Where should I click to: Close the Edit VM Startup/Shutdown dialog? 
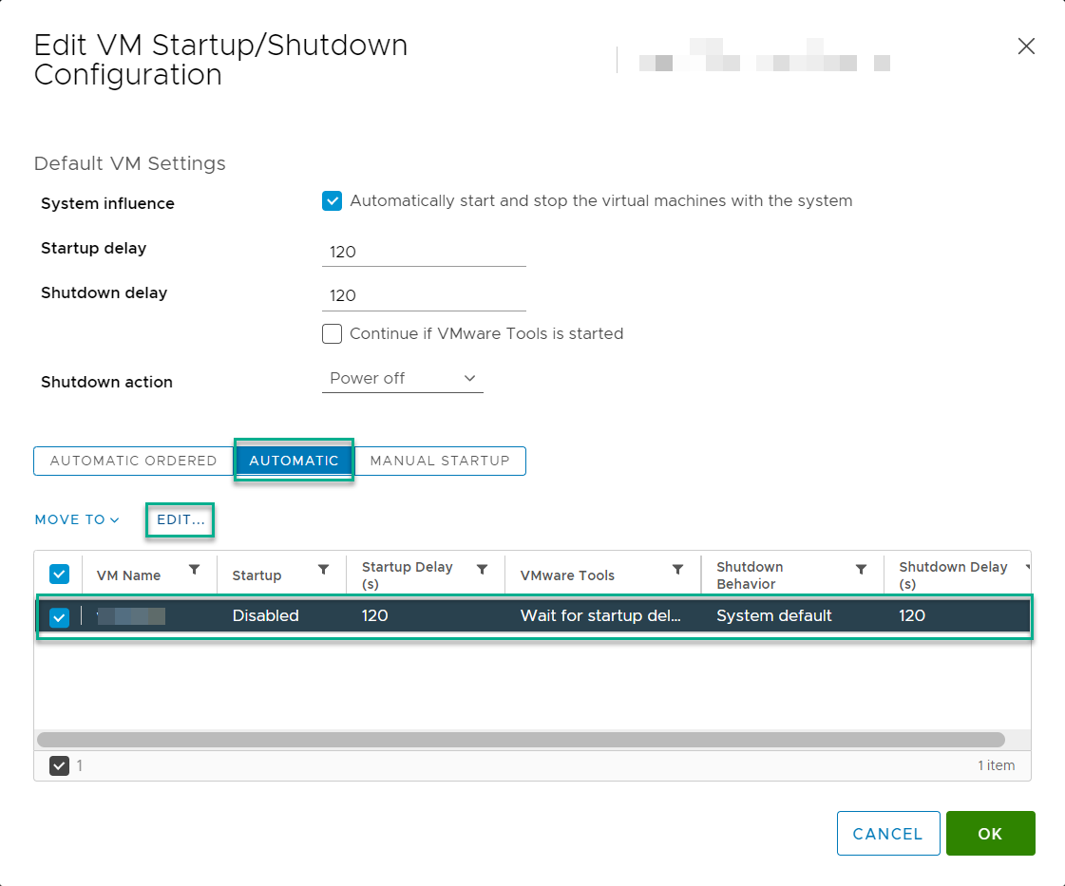1026,47
